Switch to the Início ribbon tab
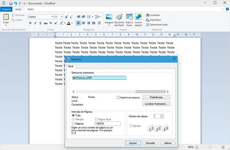 [18, 9]
